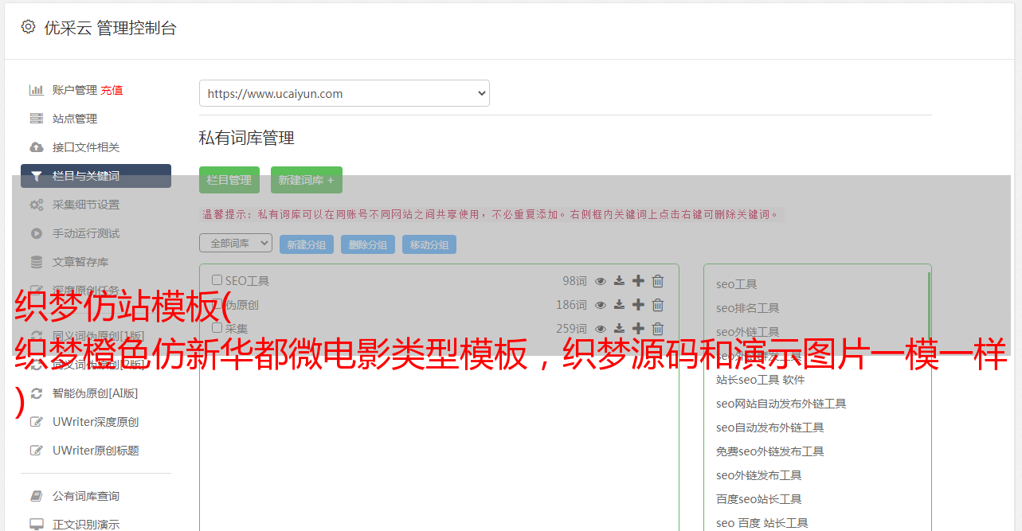Image resolution: width=1022 pixels, height=531 pixels.
Task: Click the refresh icon for 智能伪原创[AI版]
Action: [x=37, y=393]
